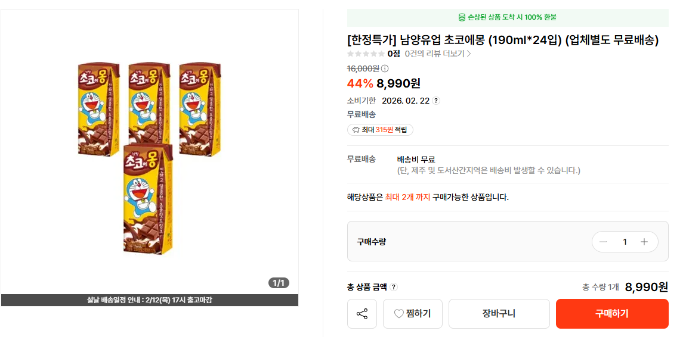Click question mark icon next to 소비기한 date
The height and width of the screenshot is (337, 686).
click(x=436, y=101)
